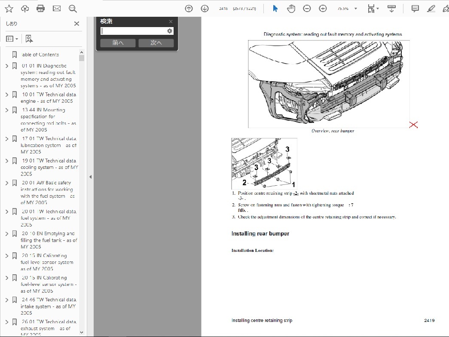
Task: Open 13 44 IN Mounting specification bookmark
Action: (x=49, y=120)
